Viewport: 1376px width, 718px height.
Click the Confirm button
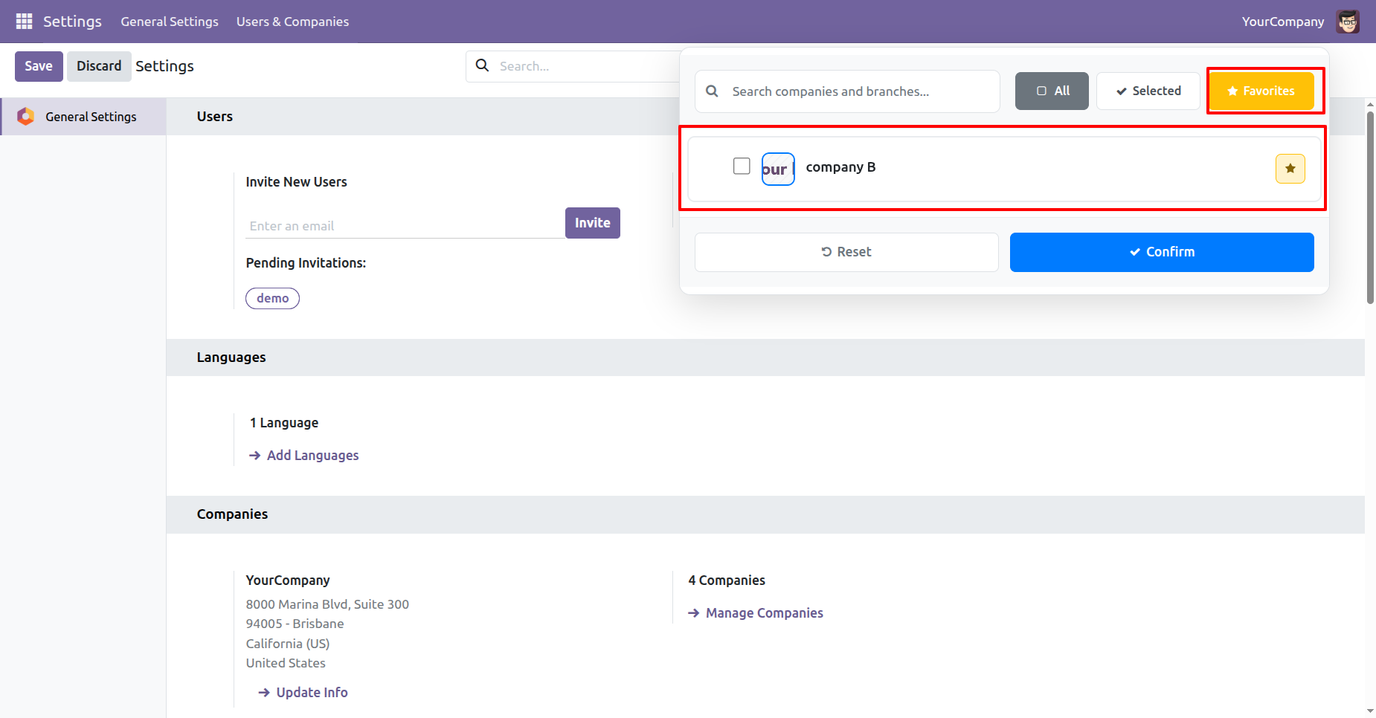click(1161, 252)
